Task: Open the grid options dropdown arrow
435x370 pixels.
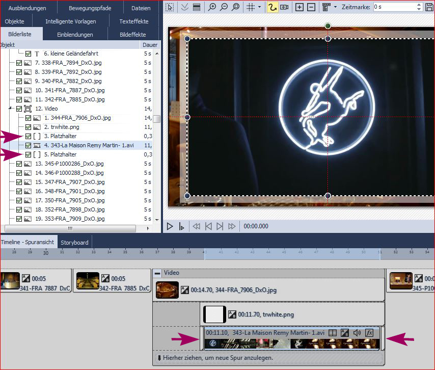Action: coord(260,7)
